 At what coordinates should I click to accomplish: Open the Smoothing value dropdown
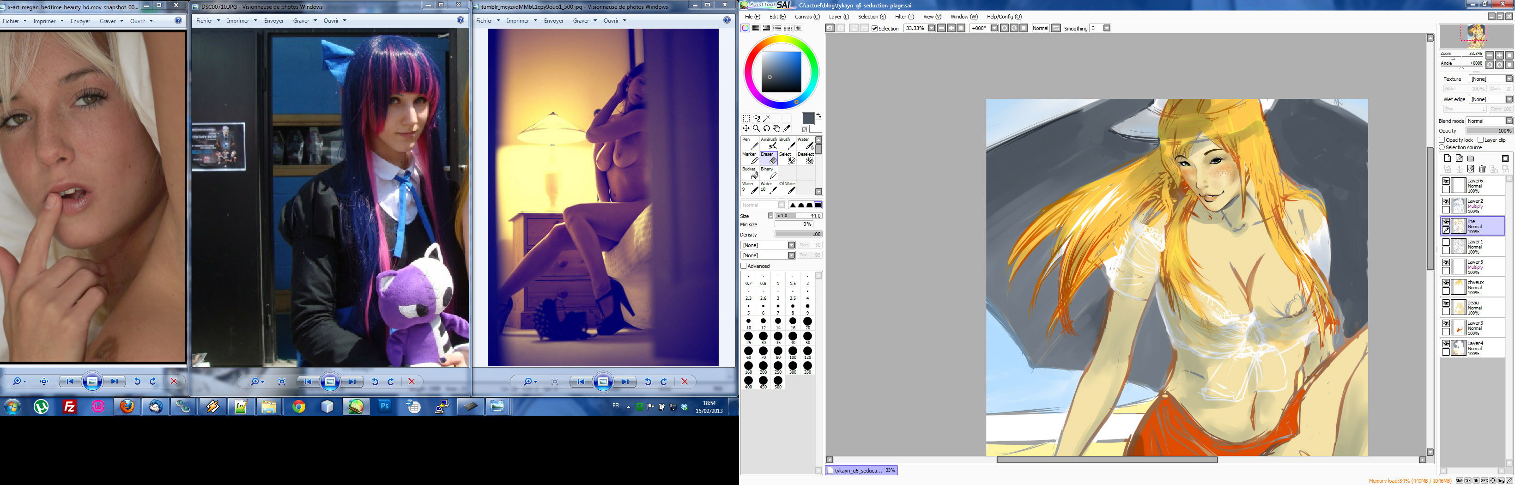pyautogui.click(x=1107, y=28)
